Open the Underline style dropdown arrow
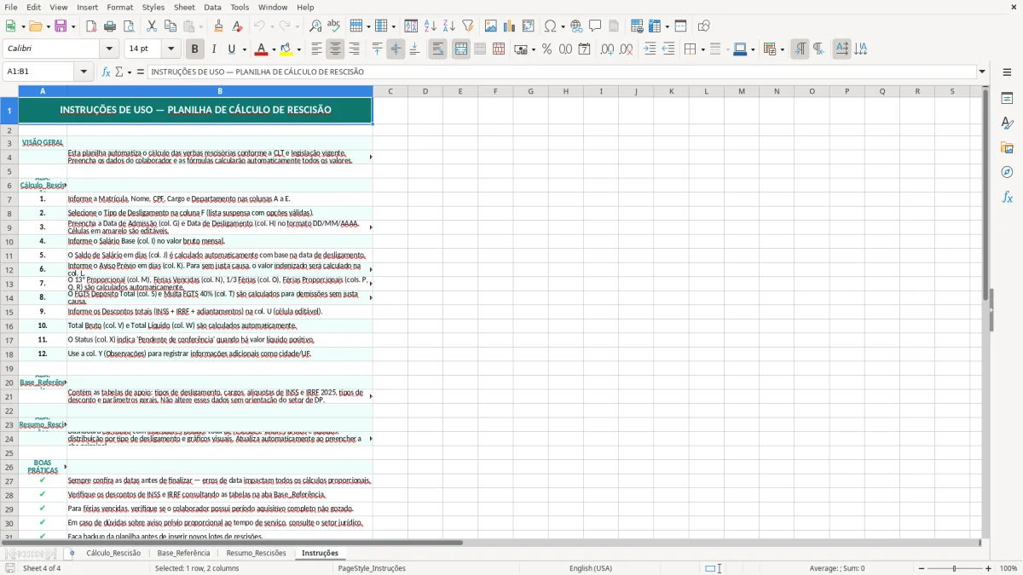The width and height of the screenshot is (1023, 575). pos(243,49)
